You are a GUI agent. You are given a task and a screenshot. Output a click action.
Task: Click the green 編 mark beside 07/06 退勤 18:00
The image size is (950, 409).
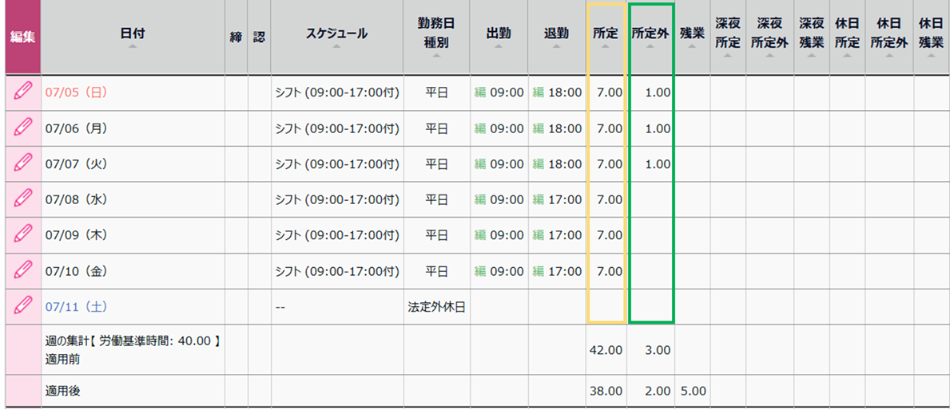pos(539,128)
